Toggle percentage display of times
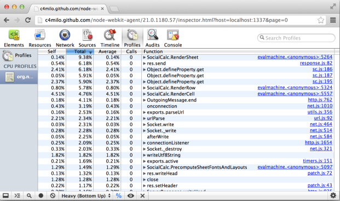Screen dimensions: 340x201 click(x=119, y=196)
